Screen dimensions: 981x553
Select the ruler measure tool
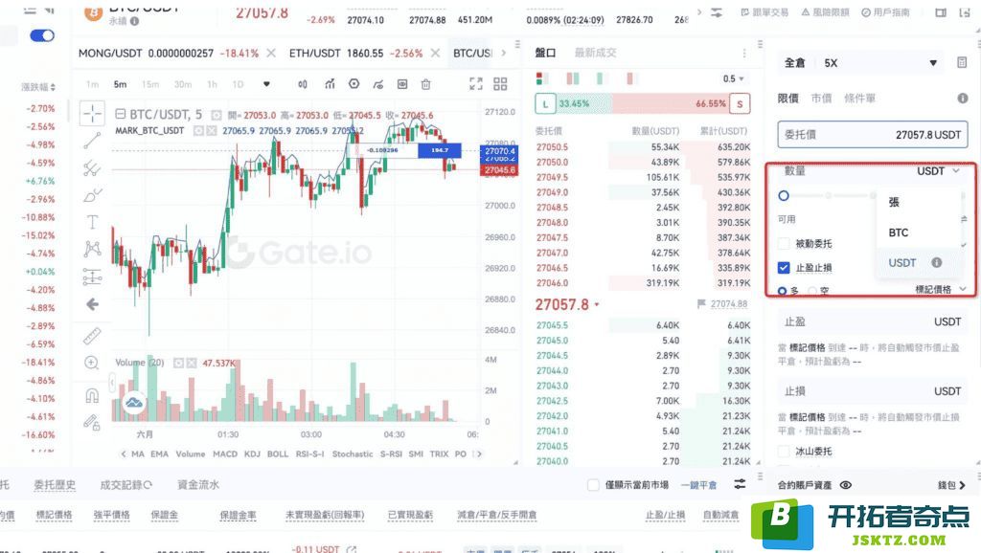pyautogui.click(x=92, y=336)
